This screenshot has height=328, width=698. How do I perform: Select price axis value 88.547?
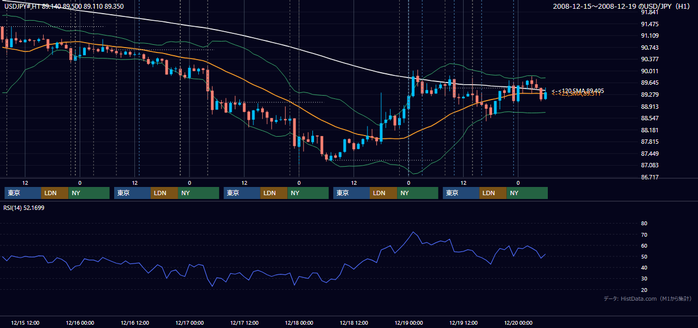[x=649, y=118]
